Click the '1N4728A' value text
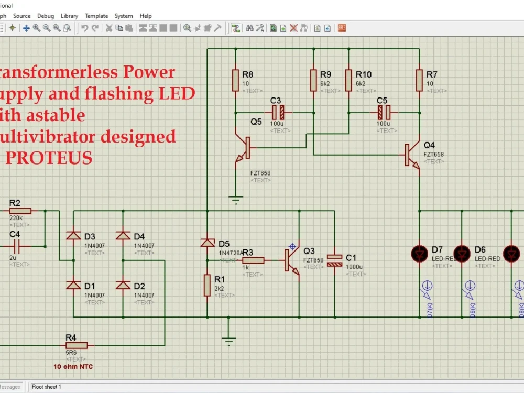This screenshot has width=524, height=393. click(x=231, y=253)
